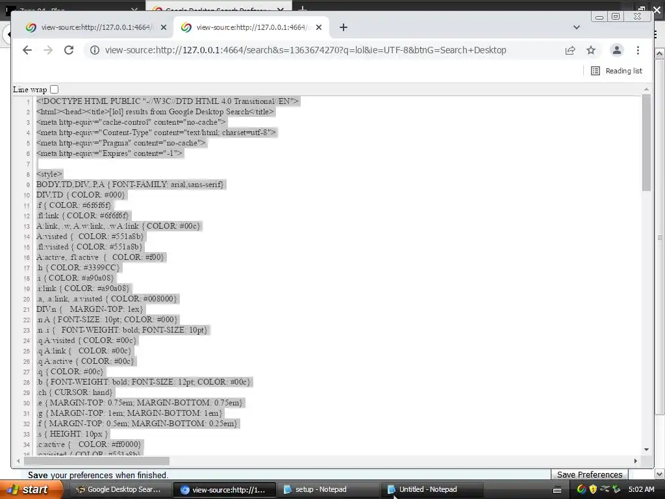The width and height of the screenshot is (665, 499).
Task: Click scroll-up arrow of source view
Action: click(x=646, y=89)
